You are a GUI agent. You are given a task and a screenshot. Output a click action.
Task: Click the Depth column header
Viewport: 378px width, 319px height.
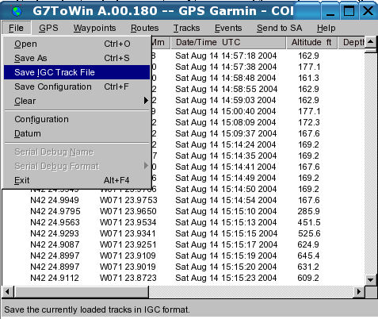point(352,43)
